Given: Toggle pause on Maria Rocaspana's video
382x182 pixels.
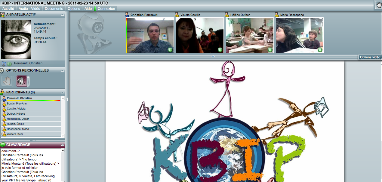Looking at the screenshot, I should pyautogui.click(x=320, y=50).
